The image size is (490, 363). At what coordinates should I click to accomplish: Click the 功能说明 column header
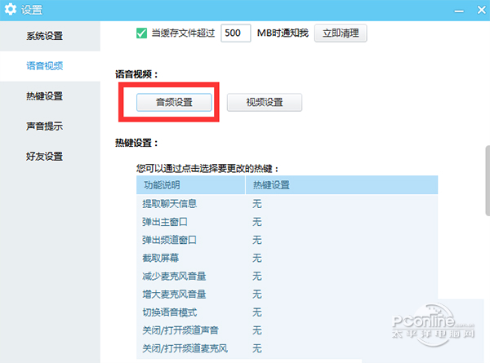(190, 185)
